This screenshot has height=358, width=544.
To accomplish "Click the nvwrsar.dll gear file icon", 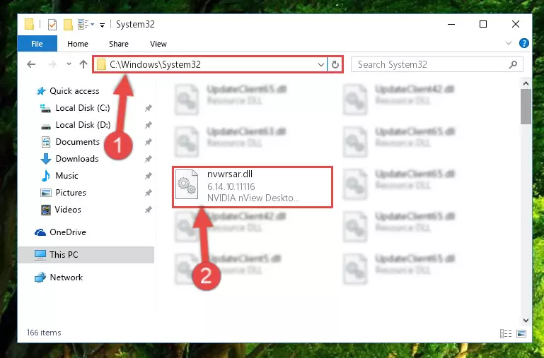I will tap(187, 185).
